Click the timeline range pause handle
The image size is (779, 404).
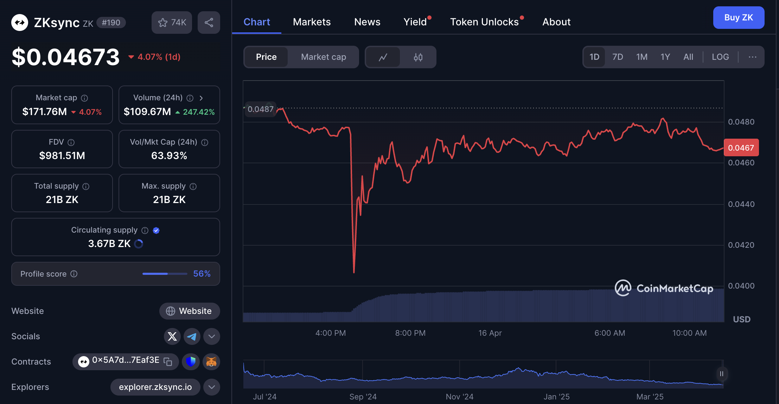pos(721,374)
